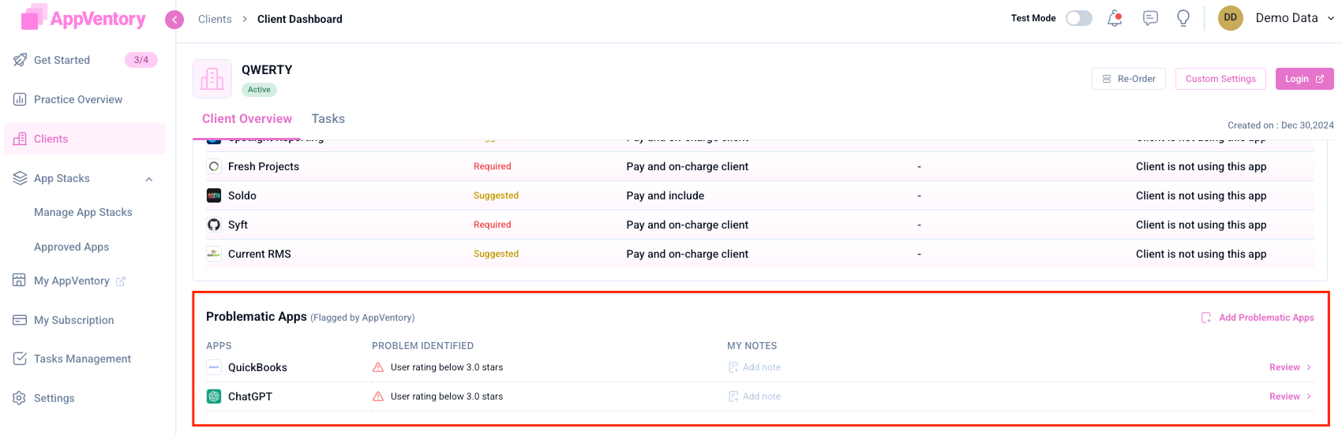Click the Get Started rocket icon

(20, 60)
